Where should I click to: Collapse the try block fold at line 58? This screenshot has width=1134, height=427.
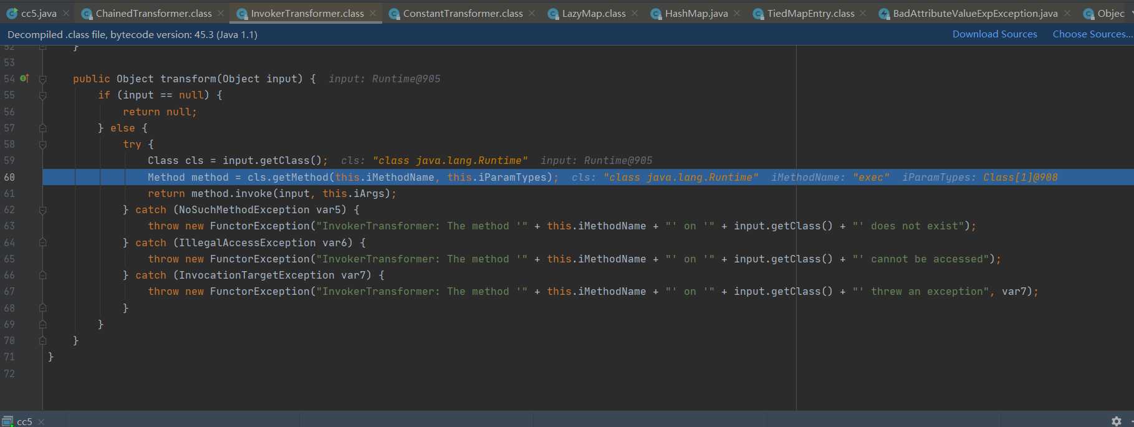42,145
